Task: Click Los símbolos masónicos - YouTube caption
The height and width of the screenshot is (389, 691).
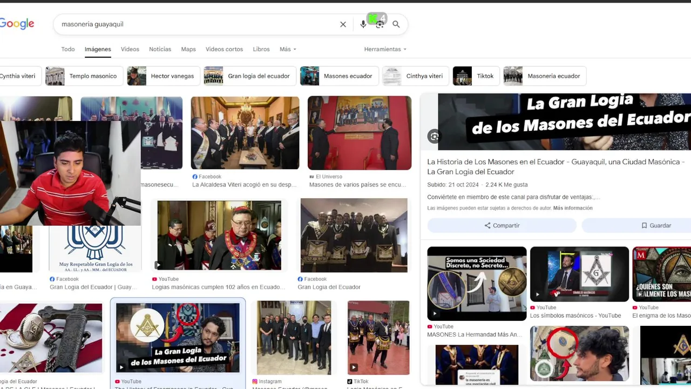Action: click(x=575, y=316)
